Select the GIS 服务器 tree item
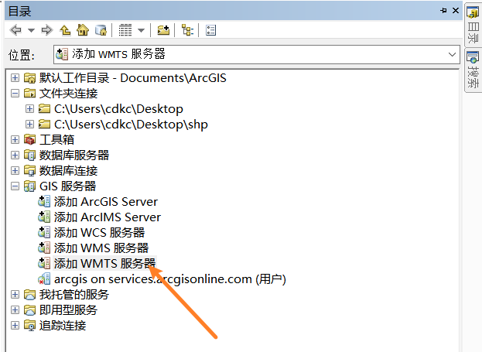Image resolution: width=482 pixels, height=352 pixels. 67,186
